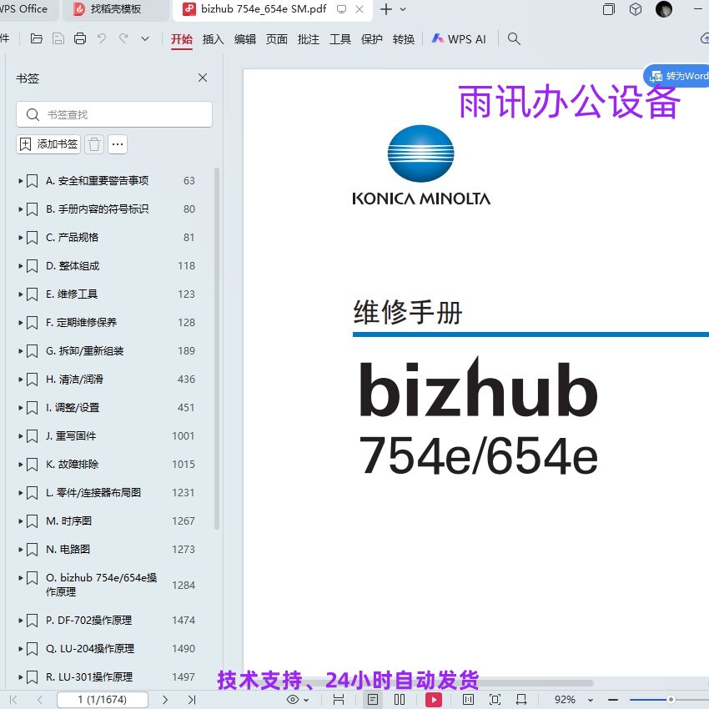Click the fit-to-screen fullscreen icon
Image resolution: width=709 pixels, height=709 pixels.
click(495, 700)
